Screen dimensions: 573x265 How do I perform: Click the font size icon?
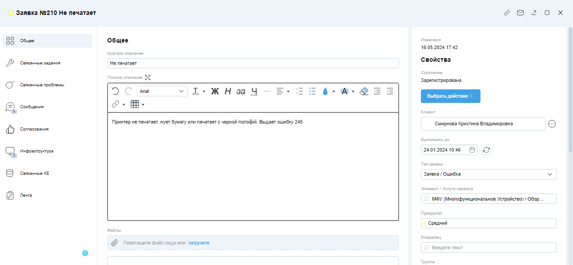[x=196, y=91]
